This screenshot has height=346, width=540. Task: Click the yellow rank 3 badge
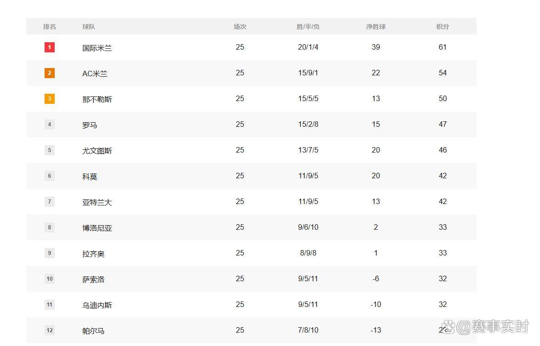pos(50,99)
